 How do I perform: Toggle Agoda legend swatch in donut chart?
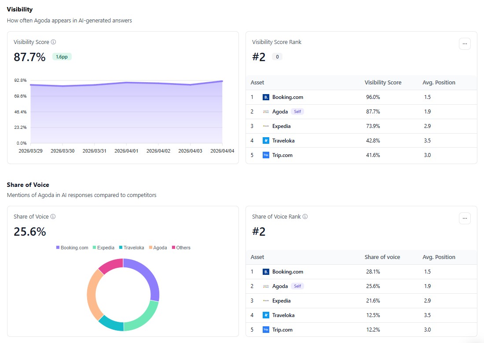click(x=150, y=248)
